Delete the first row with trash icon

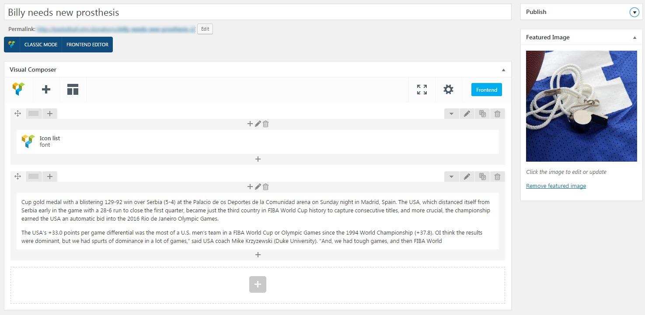tap(497, 114)
